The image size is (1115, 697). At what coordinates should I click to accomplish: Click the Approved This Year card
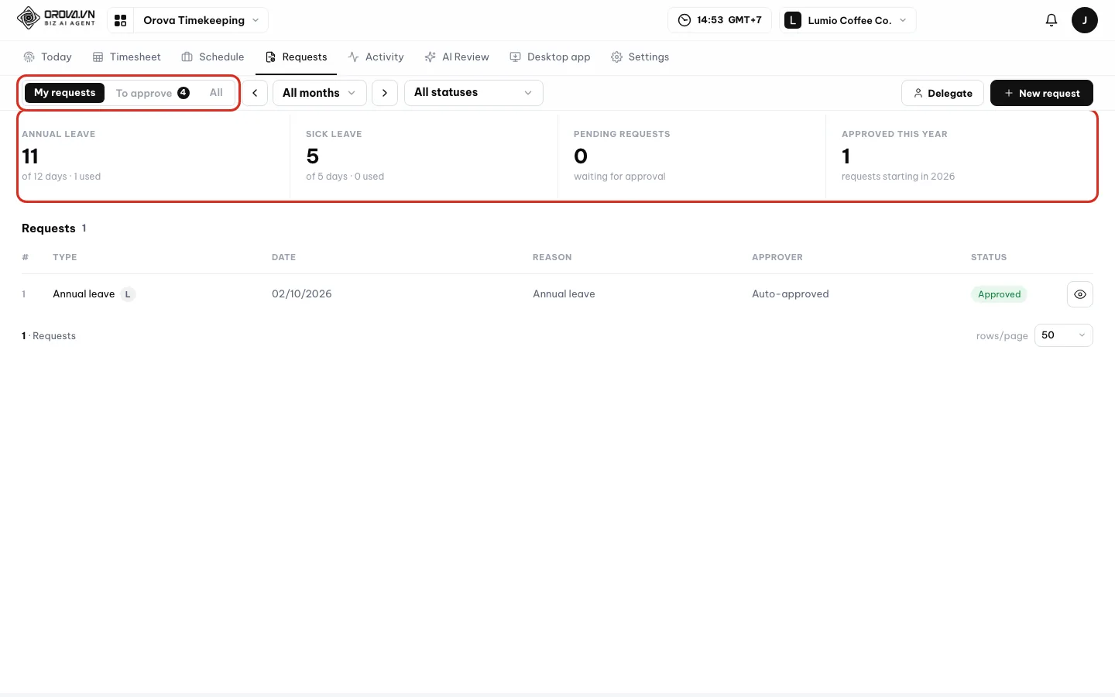click(960, 156)
